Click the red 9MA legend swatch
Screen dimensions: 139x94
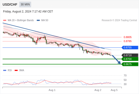pyautogui.click(x=16, y=70)
